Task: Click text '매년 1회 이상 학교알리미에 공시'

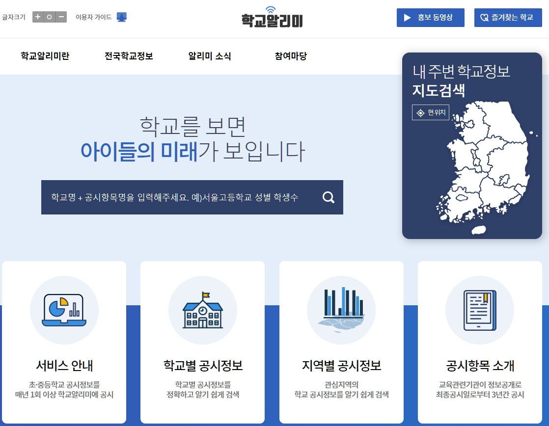Action: (64, 395)
